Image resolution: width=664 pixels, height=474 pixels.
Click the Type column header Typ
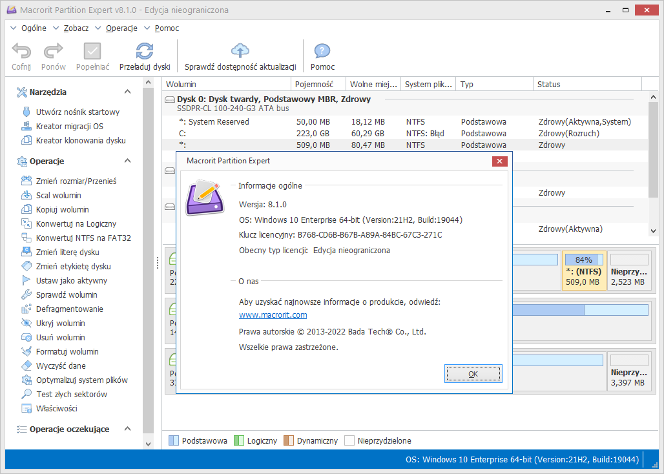(494, 84)
